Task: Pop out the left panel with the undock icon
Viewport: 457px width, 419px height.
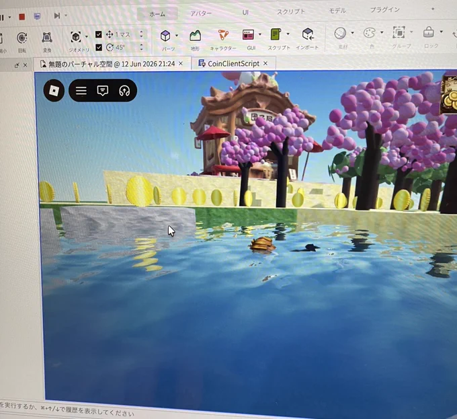Action: pos(17,65)
